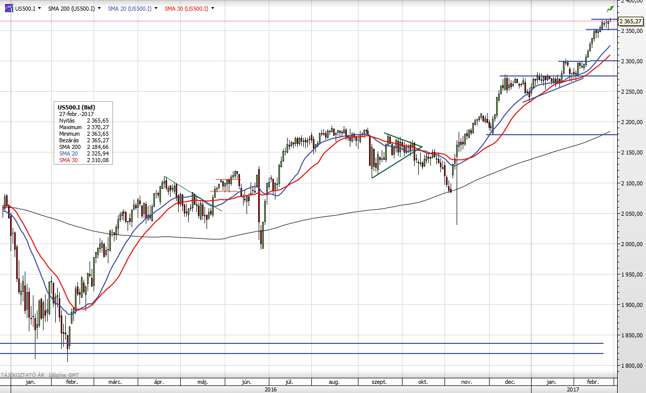The image size is (646, 393).
Task: Click the 1 950,00 price axis label
Action: 631,274
